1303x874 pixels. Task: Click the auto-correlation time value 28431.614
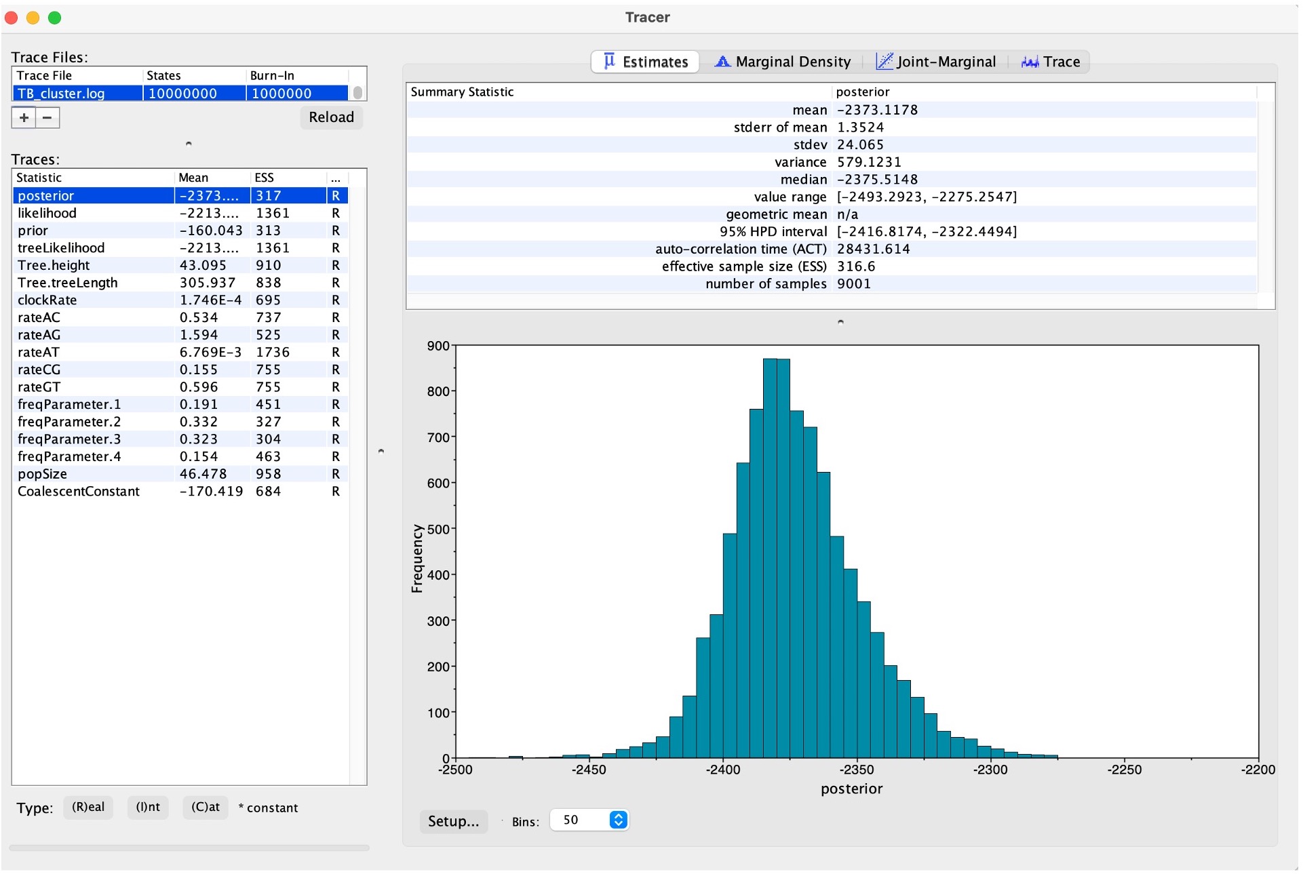pyautogui.click(x=873, y=249)
